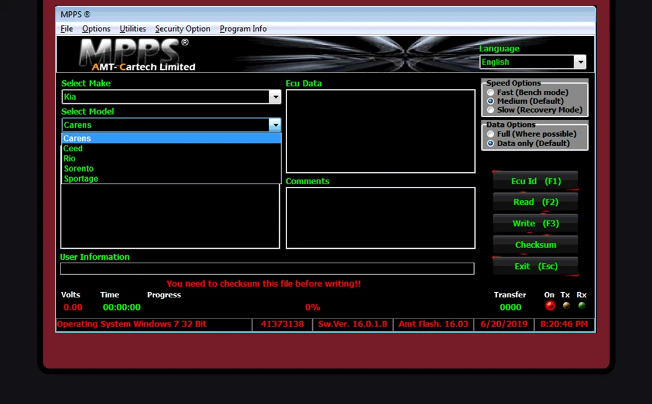Expand the Language dropdown arrow

pos(580,62)
